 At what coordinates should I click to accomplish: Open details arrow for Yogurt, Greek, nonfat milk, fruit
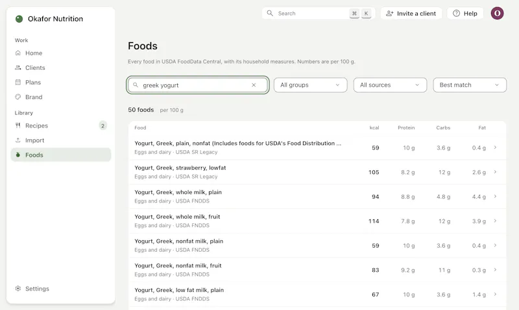[495, 270]
